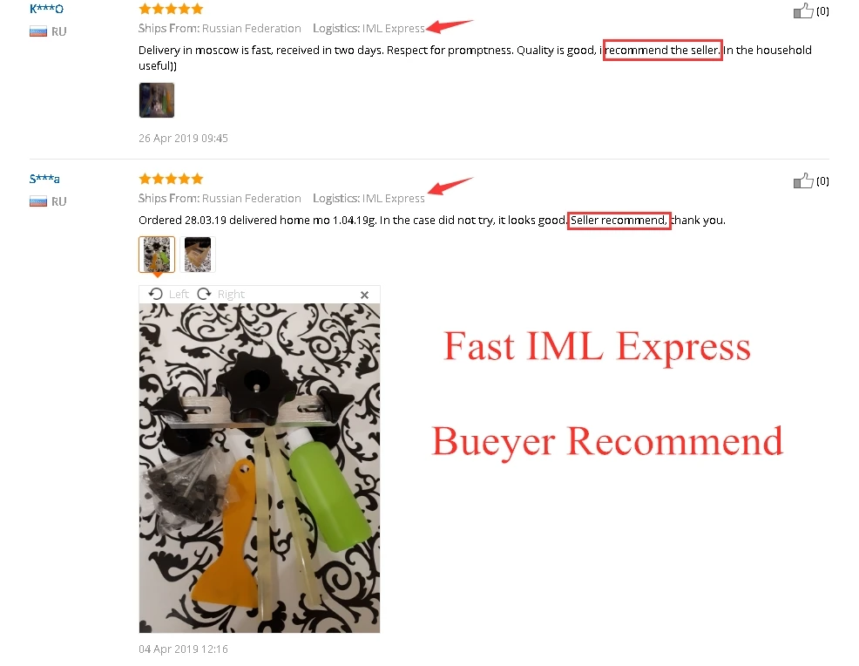Click the five-star rating of S***a's review
Viewport: 859px width, 666px height.
[x=171, y=179]
